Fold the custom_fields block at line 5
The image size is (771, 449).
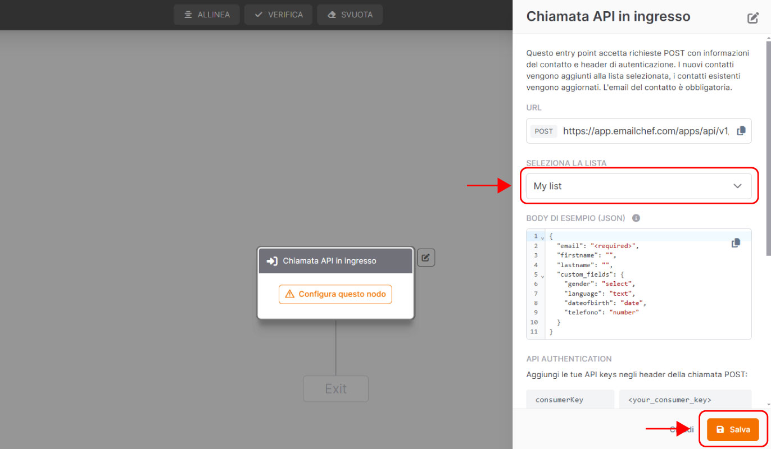click(x=542, y=275)
